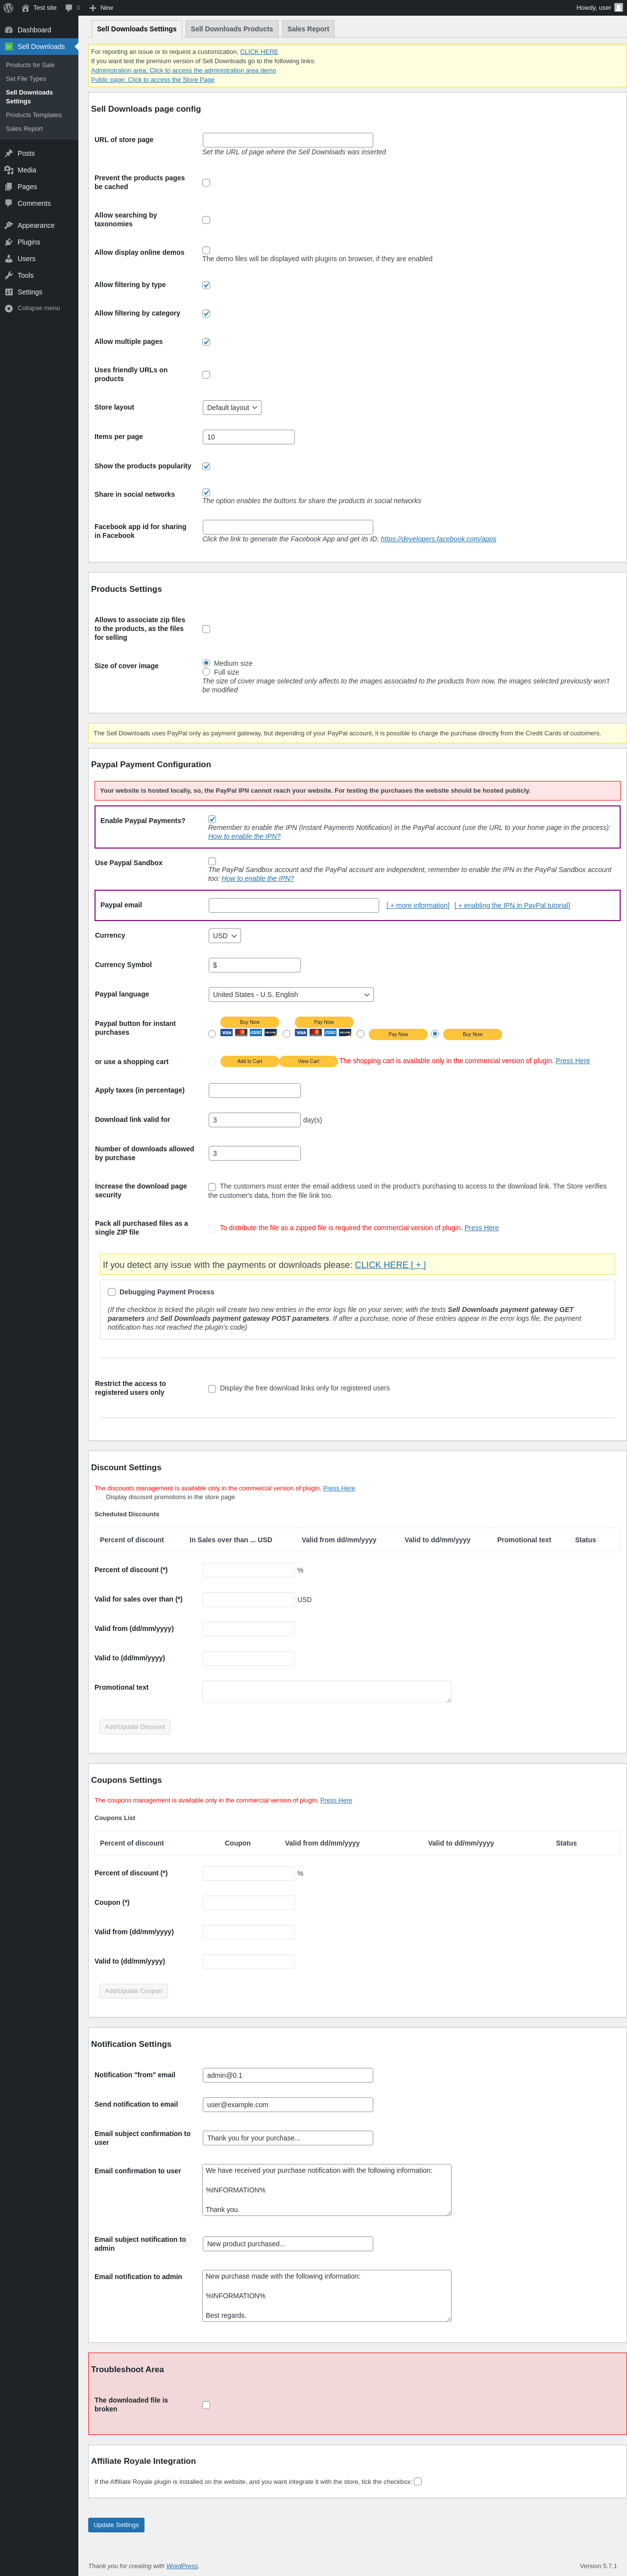The height and width of the screenshot is (2576, 627).
Task: Enable Allow searching by taxonomies checkbox
Action: (206, 220)
